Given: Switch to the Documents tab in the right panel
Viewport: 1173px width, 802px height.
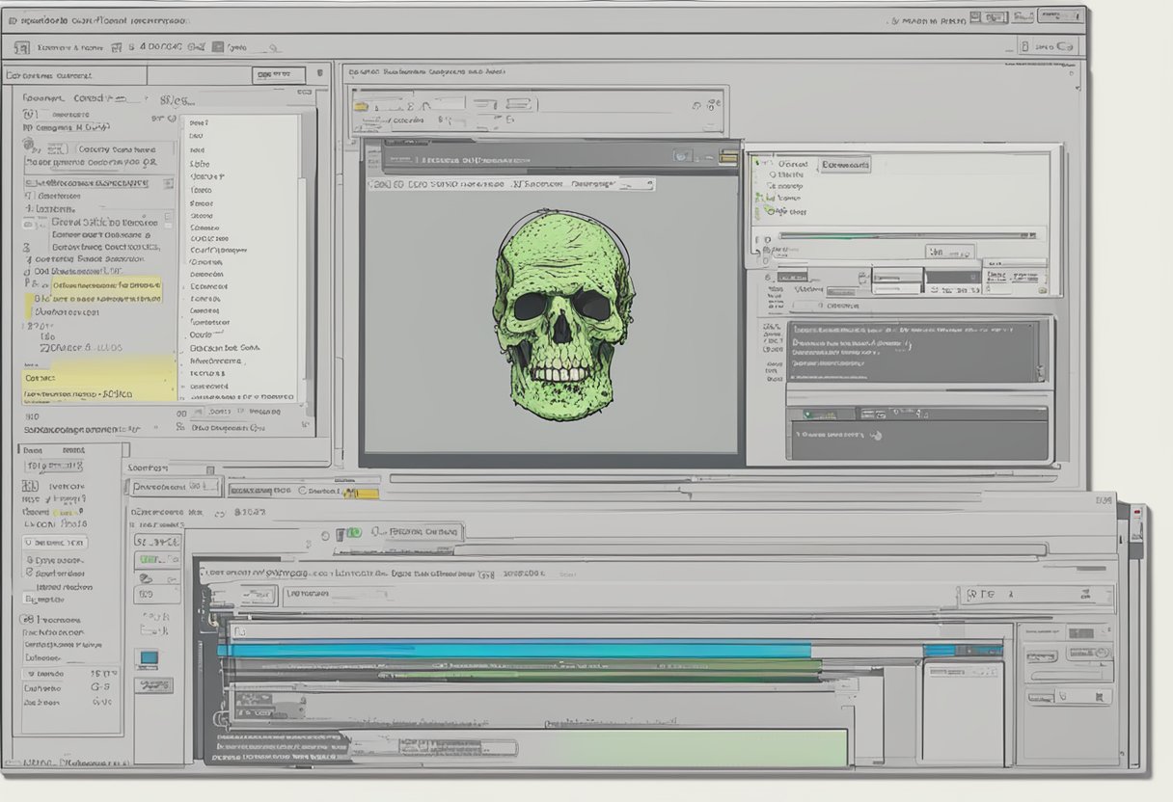Looking at the screenshot, I should tap(846, 165).
